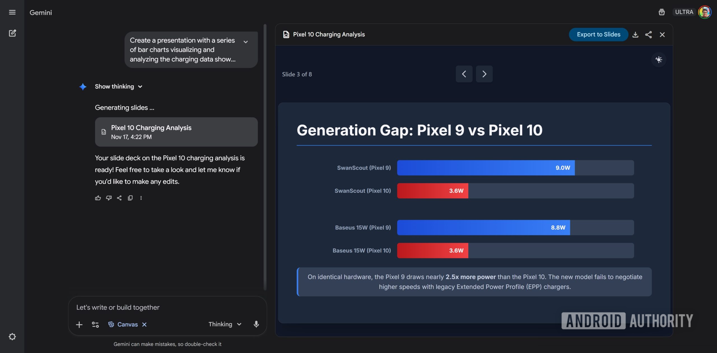717x353 pixels.
Task: Open the main hamburger menu
Action: [12, 12]
